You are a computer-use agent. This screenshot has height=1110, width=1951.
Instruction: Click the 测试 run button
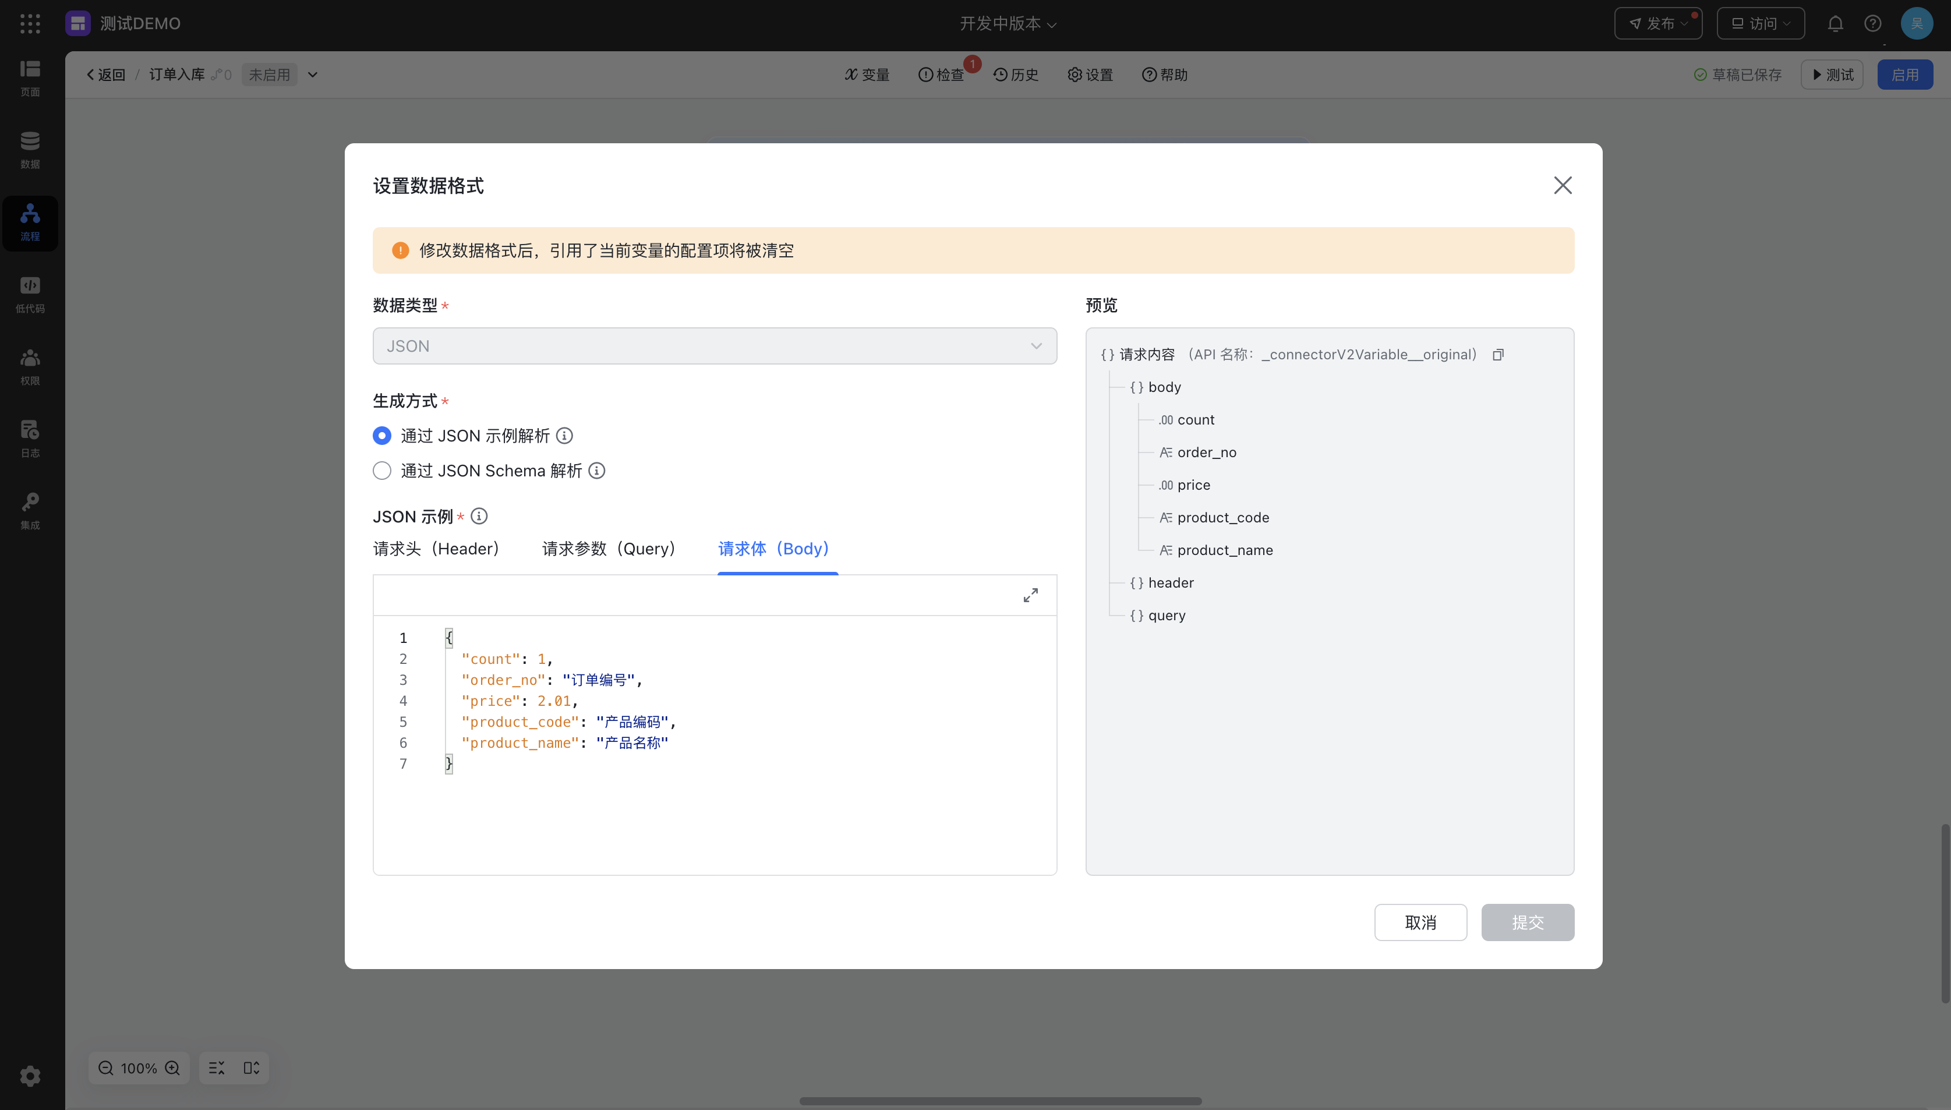tap(1831, 75)
